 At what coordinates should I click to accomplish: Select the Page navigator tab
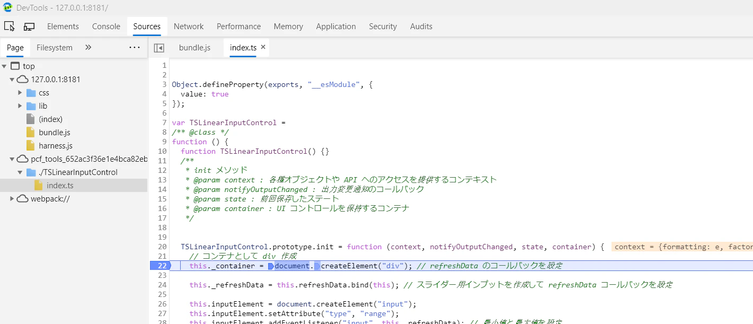15,48
